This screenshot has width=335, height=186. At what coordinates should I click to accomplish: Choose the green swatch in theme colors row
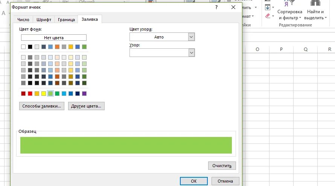[84, 47]
